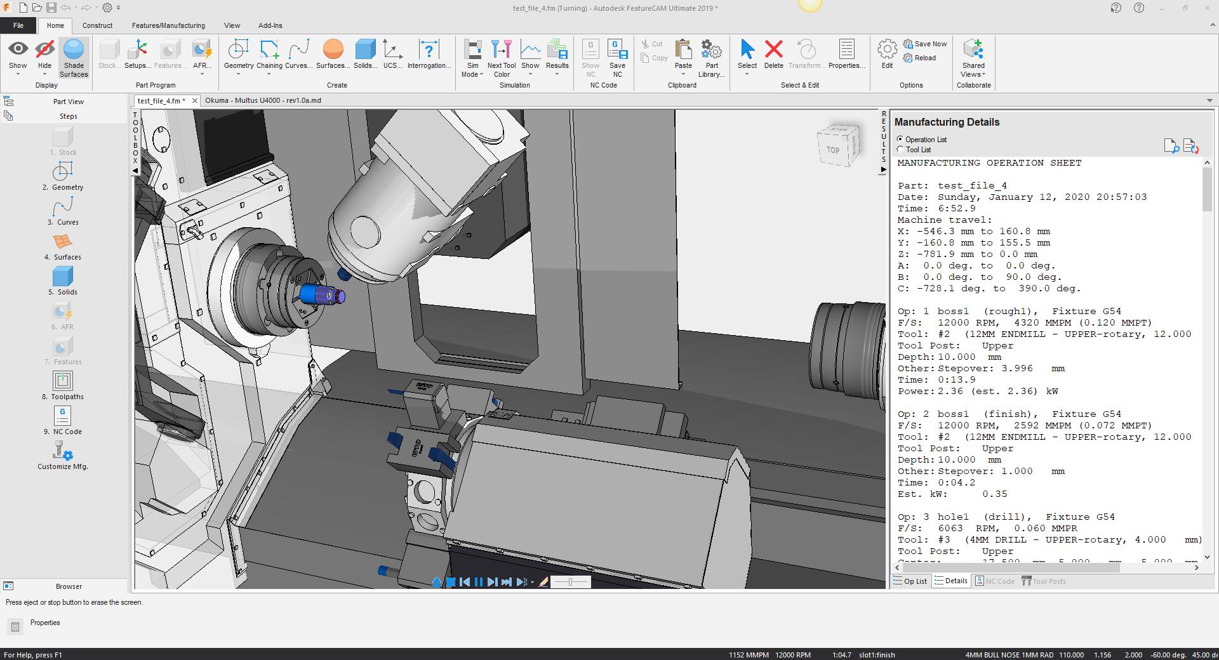The image size is (1219, 660).
Task: Open the Curves creation tool
Action: point(298,54)
